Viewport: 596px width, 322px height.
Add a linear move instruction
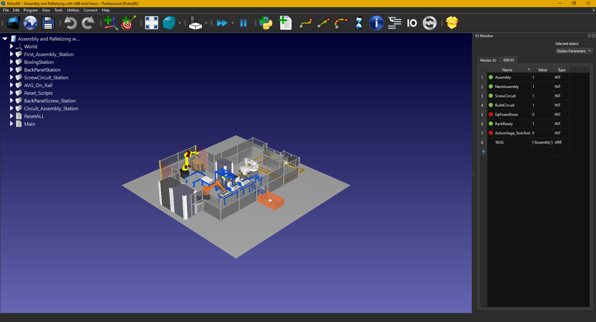pos(324,23)
